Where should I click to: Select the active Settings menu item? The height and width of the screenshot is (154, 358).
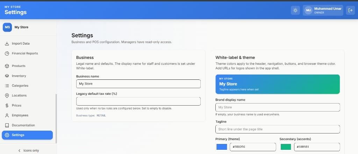27,135
